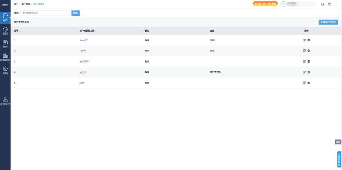This screenshot has width=342, height=170.
Task: Click the orange notification banner in header
Action: tap(265, 4)
